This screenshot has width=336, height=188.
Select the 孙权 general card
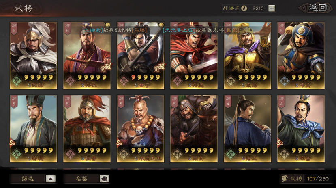[x=87, y=56]
